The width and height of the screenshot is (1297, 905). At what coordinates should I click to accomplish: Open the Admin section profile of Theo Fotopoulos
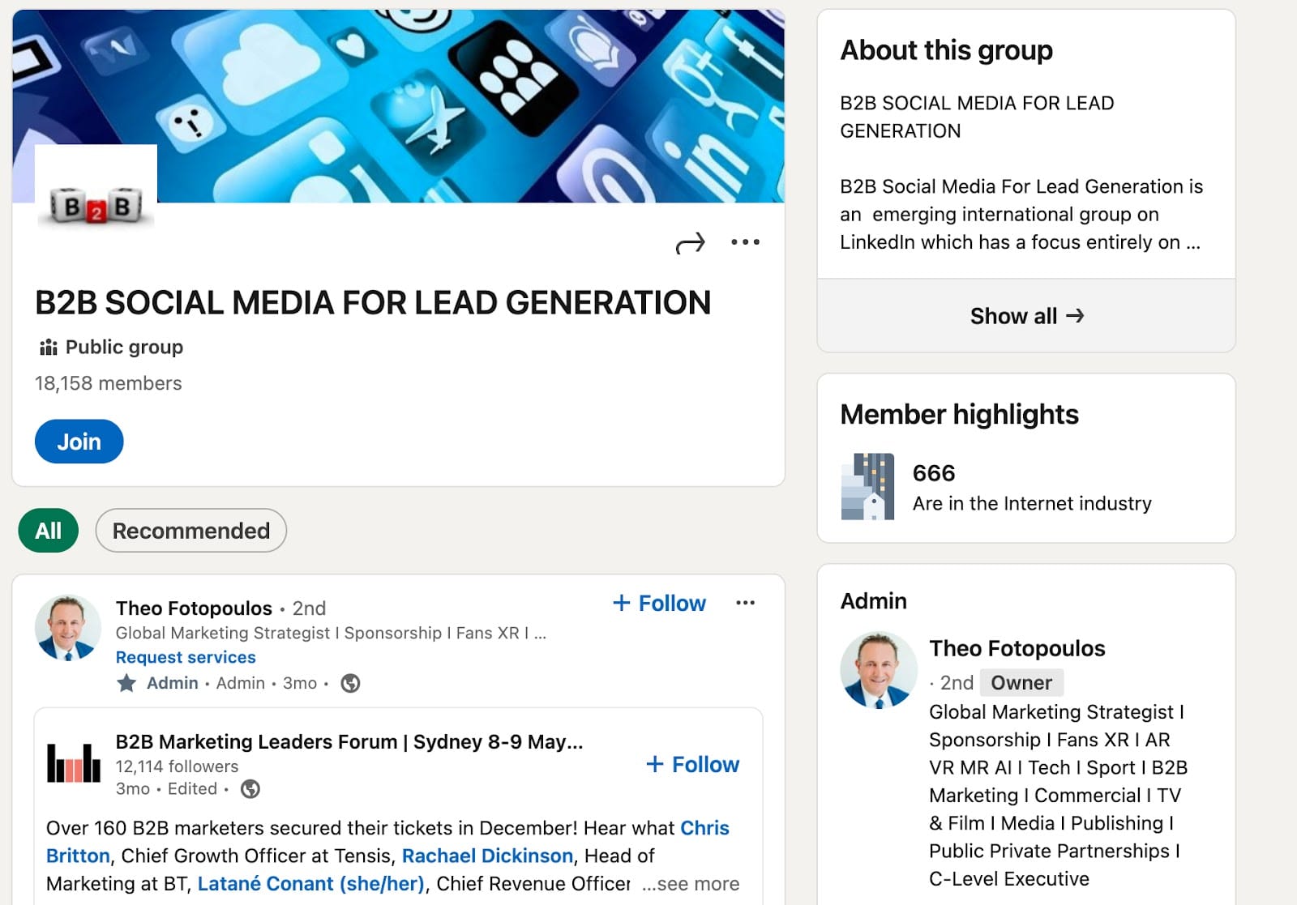(1017, 648)
